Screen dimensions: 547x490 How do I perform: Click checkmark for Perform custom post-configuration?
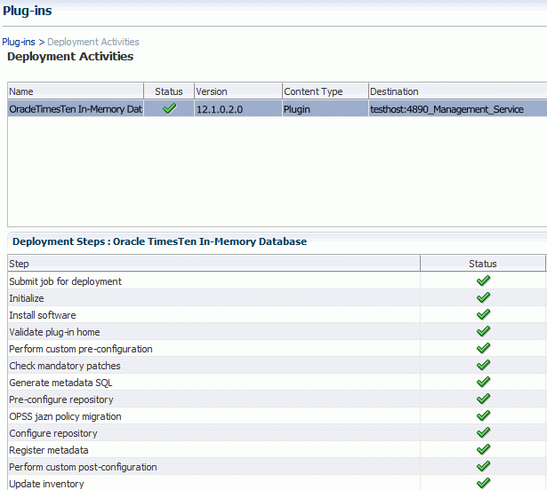(x=483, y=466)
